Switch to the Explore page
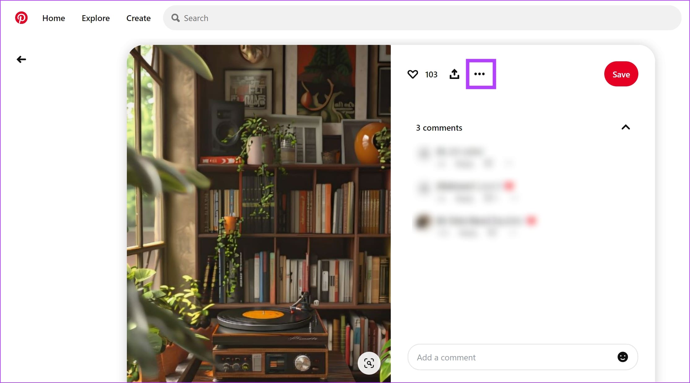690x383 pixels. 96,18
